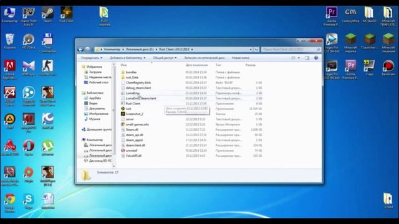Image resolution: width=399 pixels, height=224 pixels.
Task: Select the Компьютер desktop icon
Action: point(10,15)
